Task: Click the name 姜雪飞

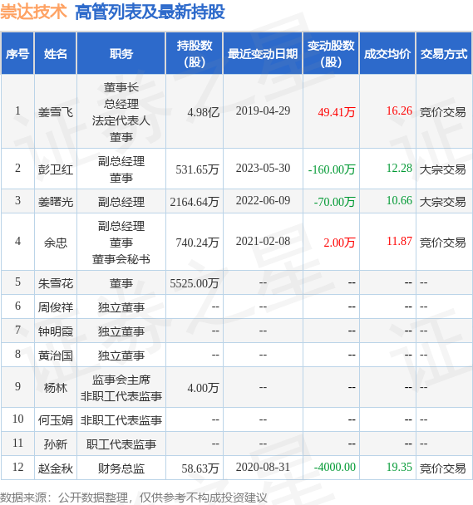Action: 56,112
